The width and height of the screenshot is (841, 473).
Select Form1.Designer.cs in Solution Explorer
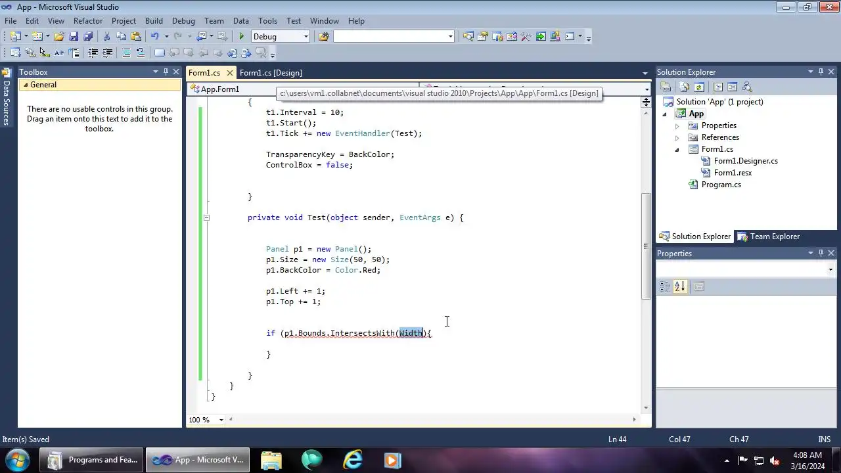point(746,161)
